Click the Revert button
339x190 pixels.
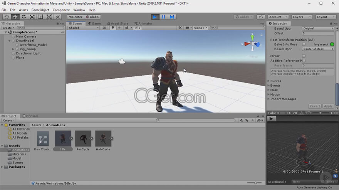coord(315,106)
